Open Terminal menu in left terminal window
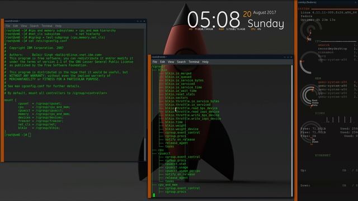Image resolution: width=358 pixels, height=201 pixels. click(x=47, y=26)
